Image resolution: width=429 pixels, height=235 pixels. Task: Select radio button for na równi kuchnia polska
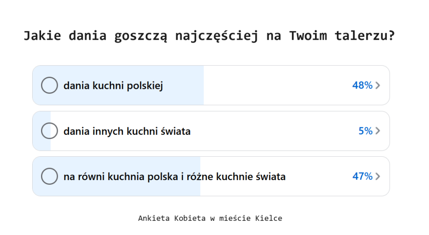(49, 176)
